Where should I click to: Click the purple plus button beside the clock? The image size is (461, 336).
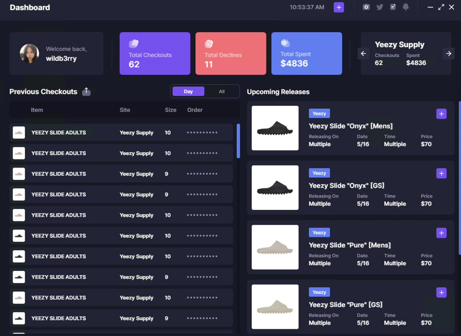(339, 7)
